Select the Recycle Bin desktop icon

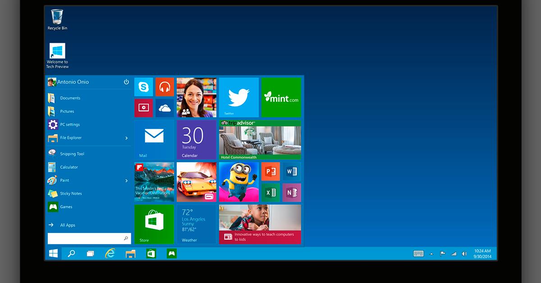[x=57, y=20]
